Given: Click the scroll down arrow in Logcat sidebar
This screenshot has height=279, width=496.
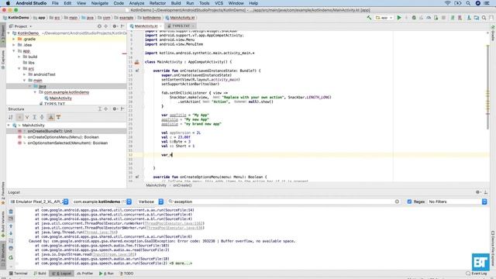Looking at the screenshot, I should [11, 233].
